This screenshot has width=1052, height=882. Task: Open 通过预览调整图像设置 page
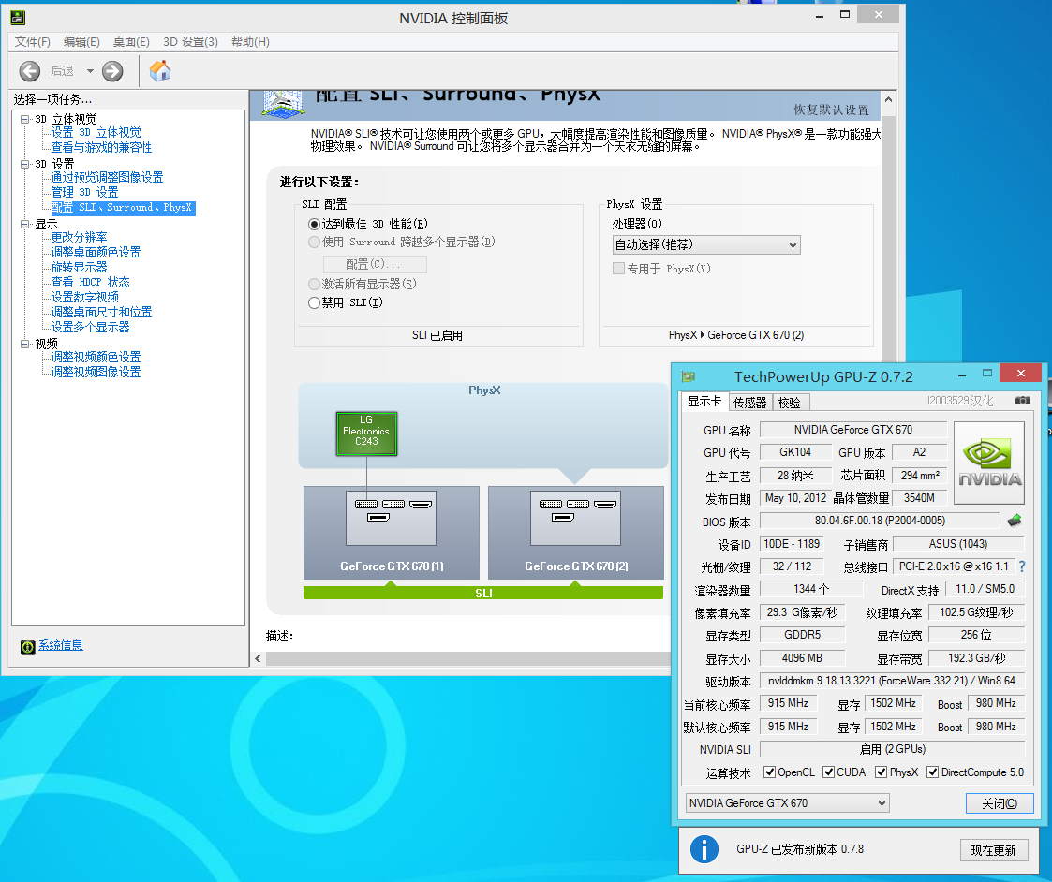click(108, 178)
